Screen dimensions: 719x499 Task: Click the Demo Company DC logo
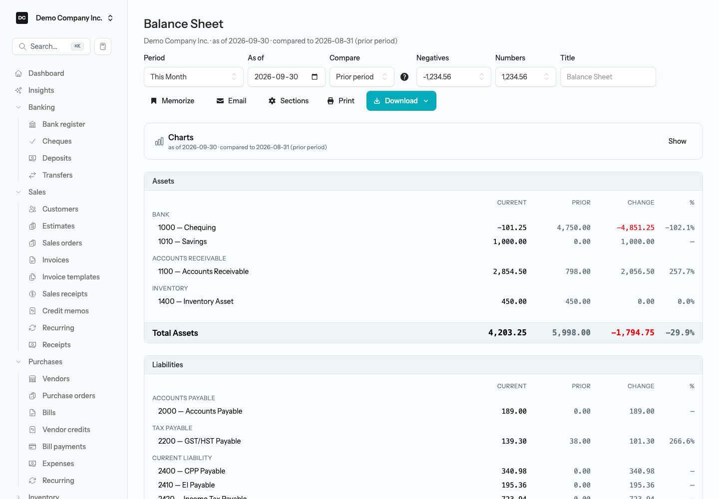click(22, 18)
